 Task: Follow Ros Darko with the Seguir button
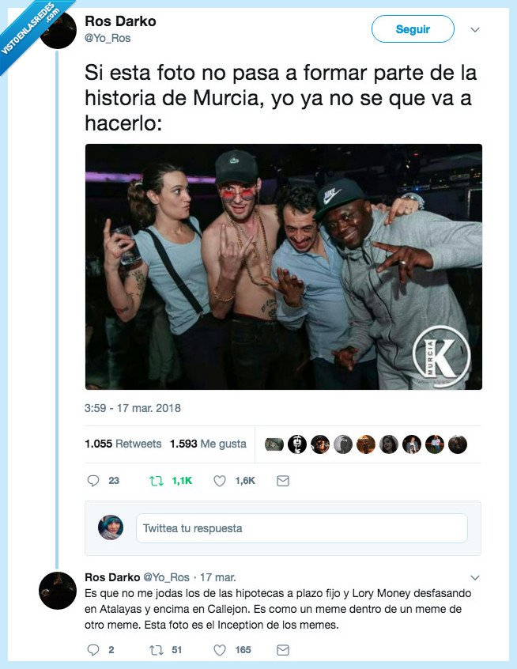pyautogui.click(x=413, y=28)
